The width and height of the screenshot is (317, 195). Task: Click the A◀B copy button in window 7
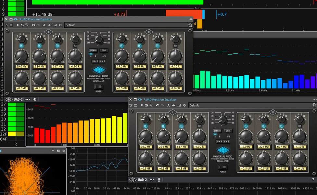[226, 142]
